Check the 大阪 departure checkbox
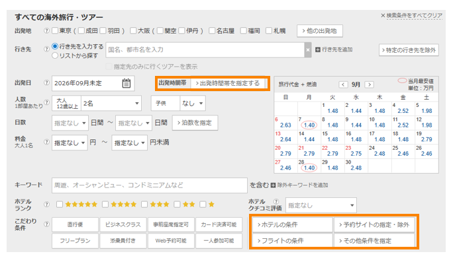 tap(133, 30)
